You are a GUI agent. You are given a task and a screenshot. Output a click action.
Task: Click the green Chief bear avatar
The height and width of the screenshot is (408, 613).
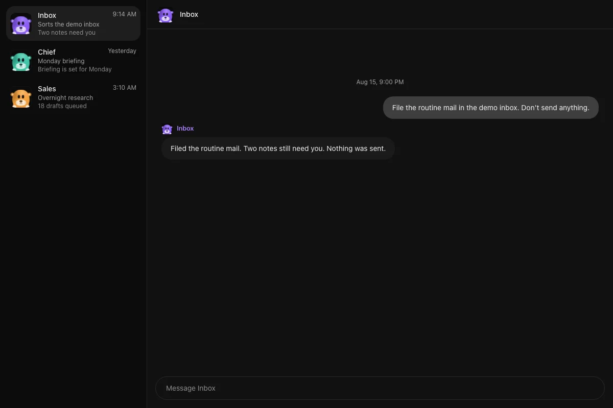pyautogui.click(x=21, y=61)
